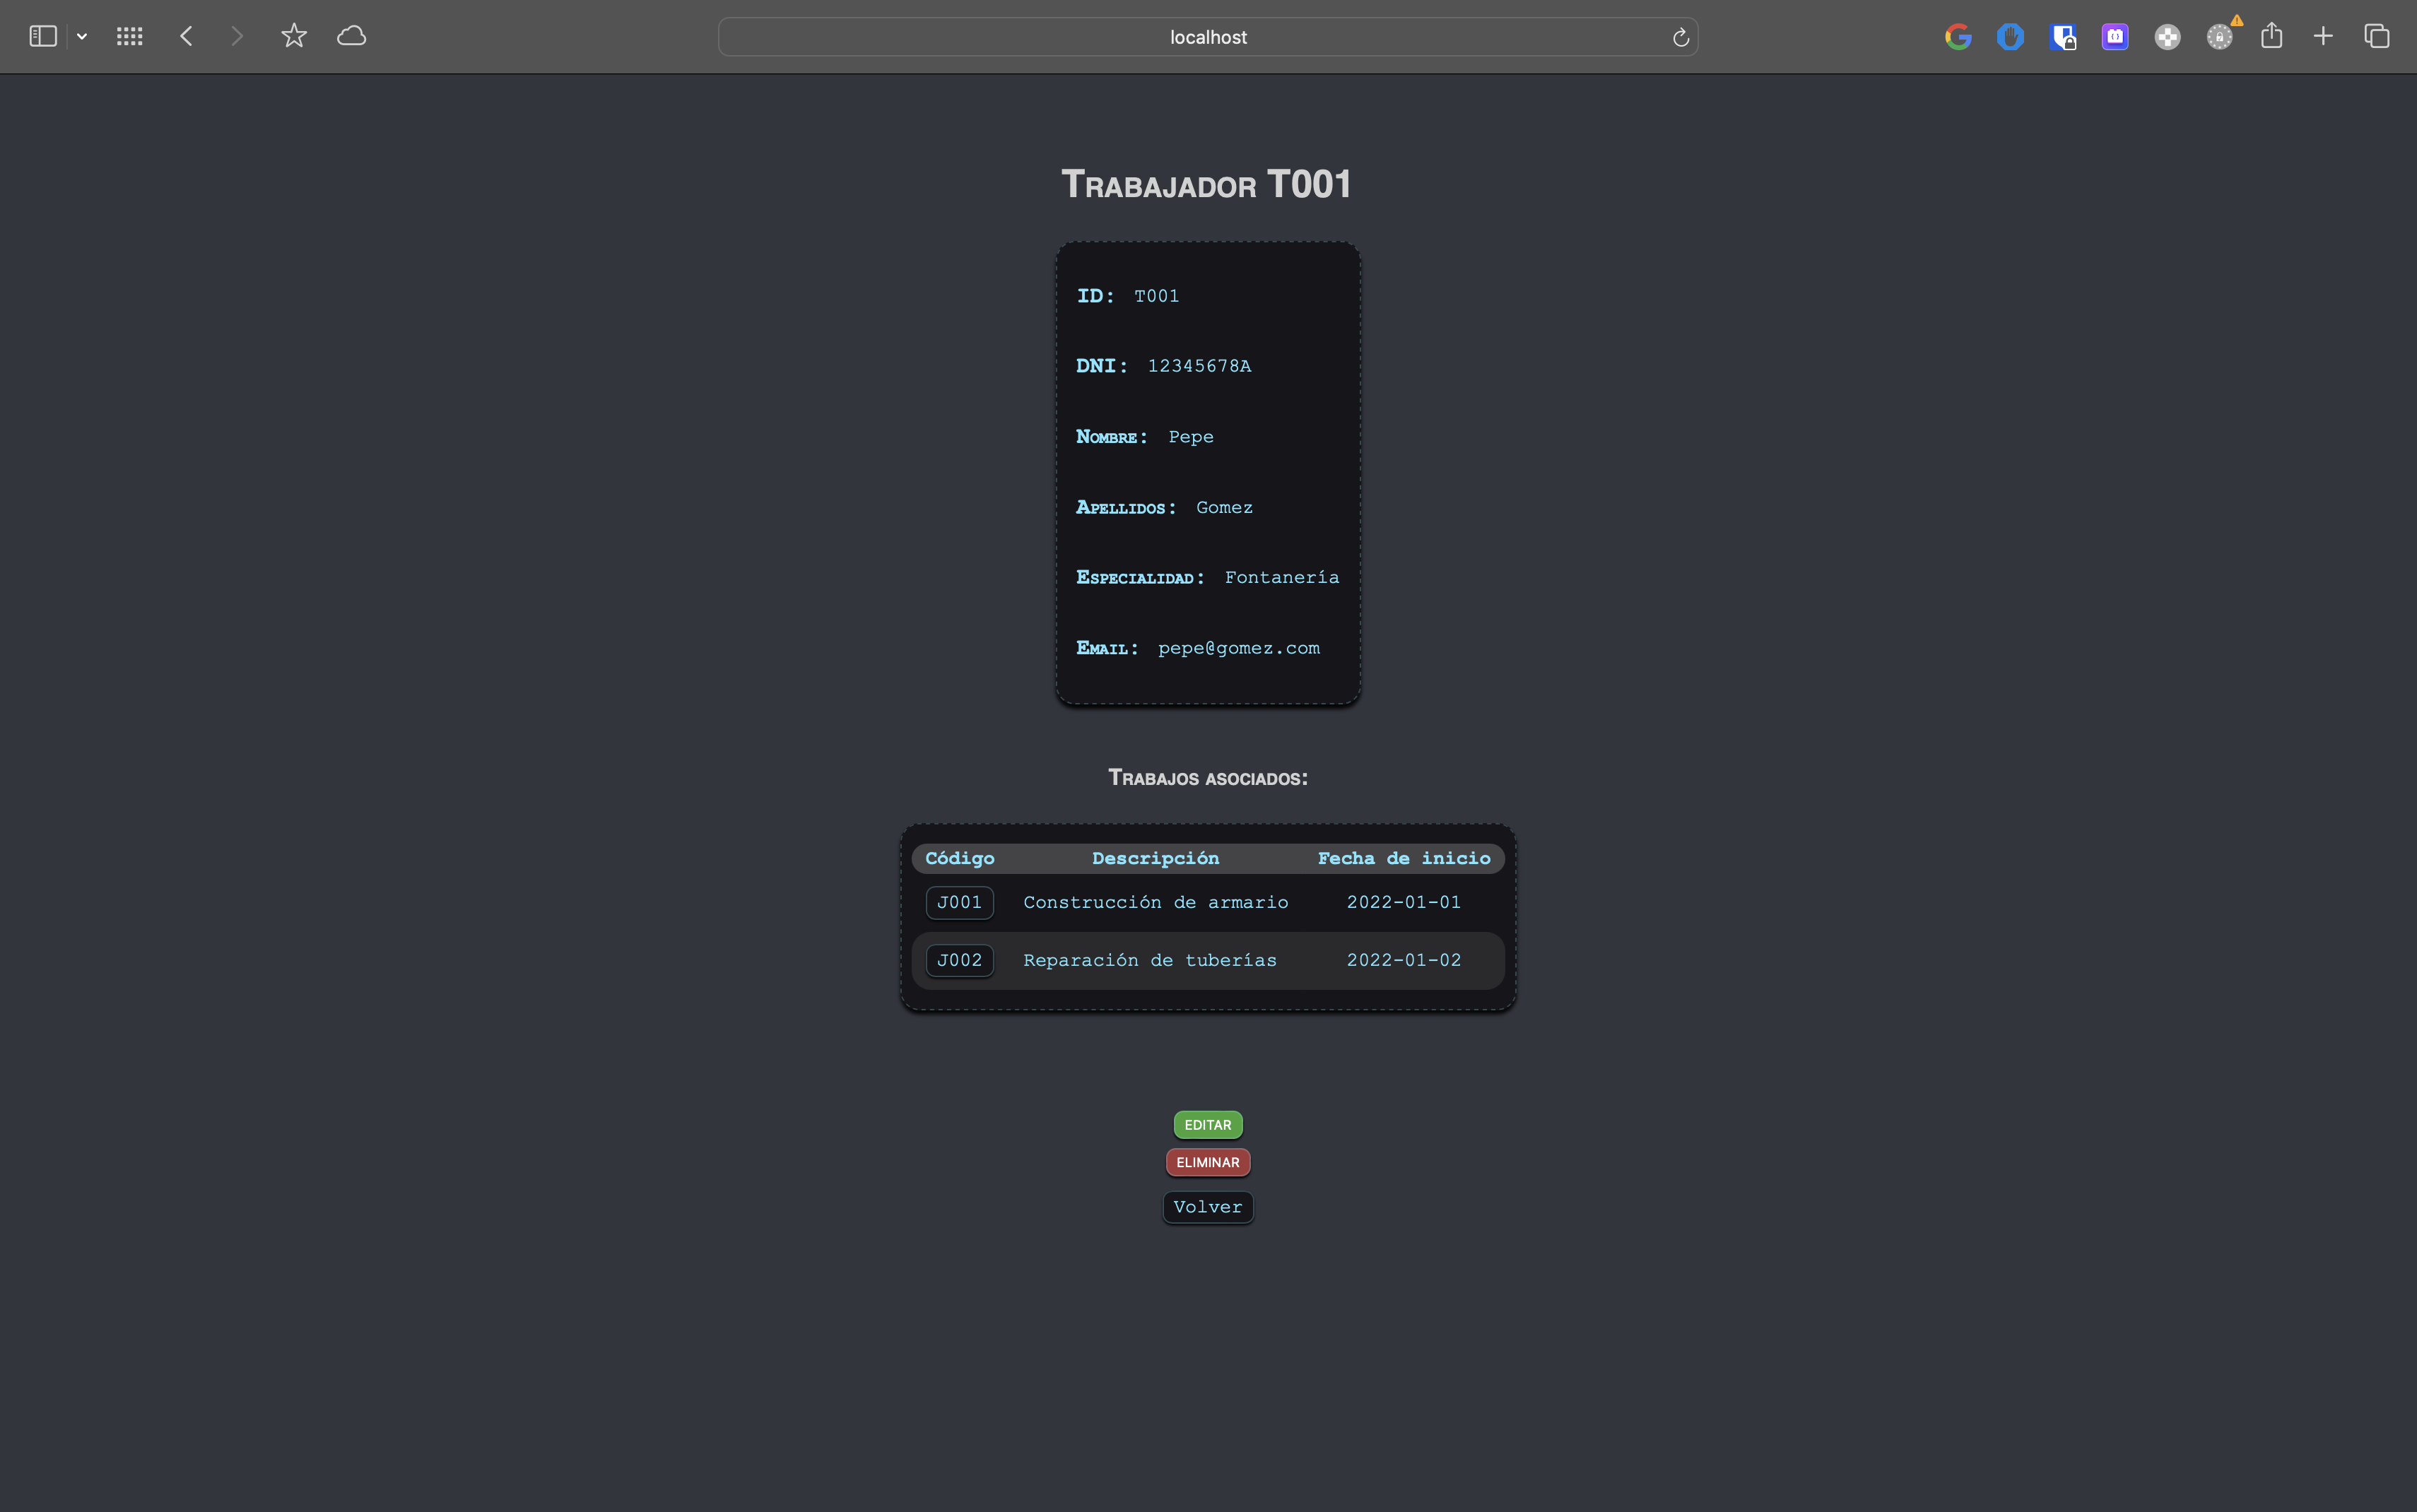The image size is (2417, 1512).
Task: Go back with the back arrow
Action: click(x=186, y=37)
